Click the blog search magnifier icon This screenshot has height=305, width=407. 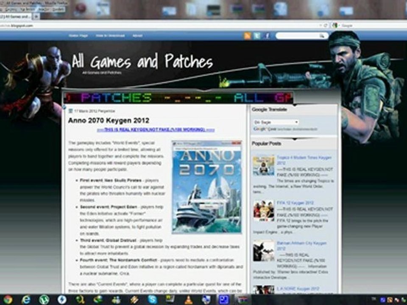(322, 36)
